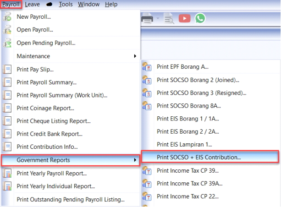Image resolution: width=281 pixels, height=207 pixels.
Task: Choose the Government Reports menu item
Action: (71, 160)
